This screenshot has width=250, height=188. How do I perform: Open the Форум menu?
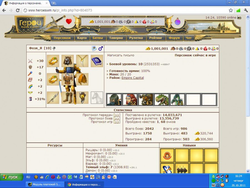pyautogui.click(x=174, y=38)
